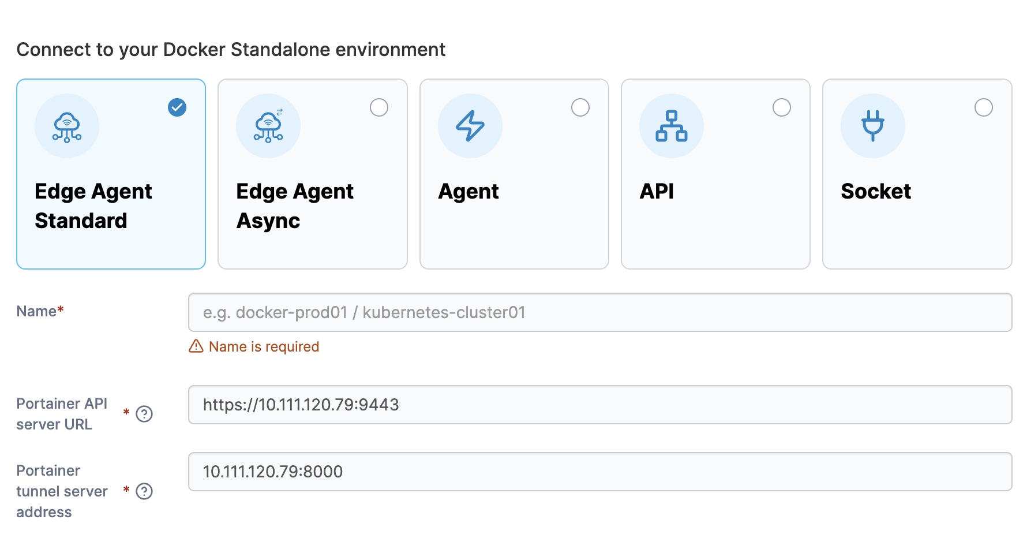Click the Socket plug icon
The image size is (1027, 538).
[x=873, y=126]
